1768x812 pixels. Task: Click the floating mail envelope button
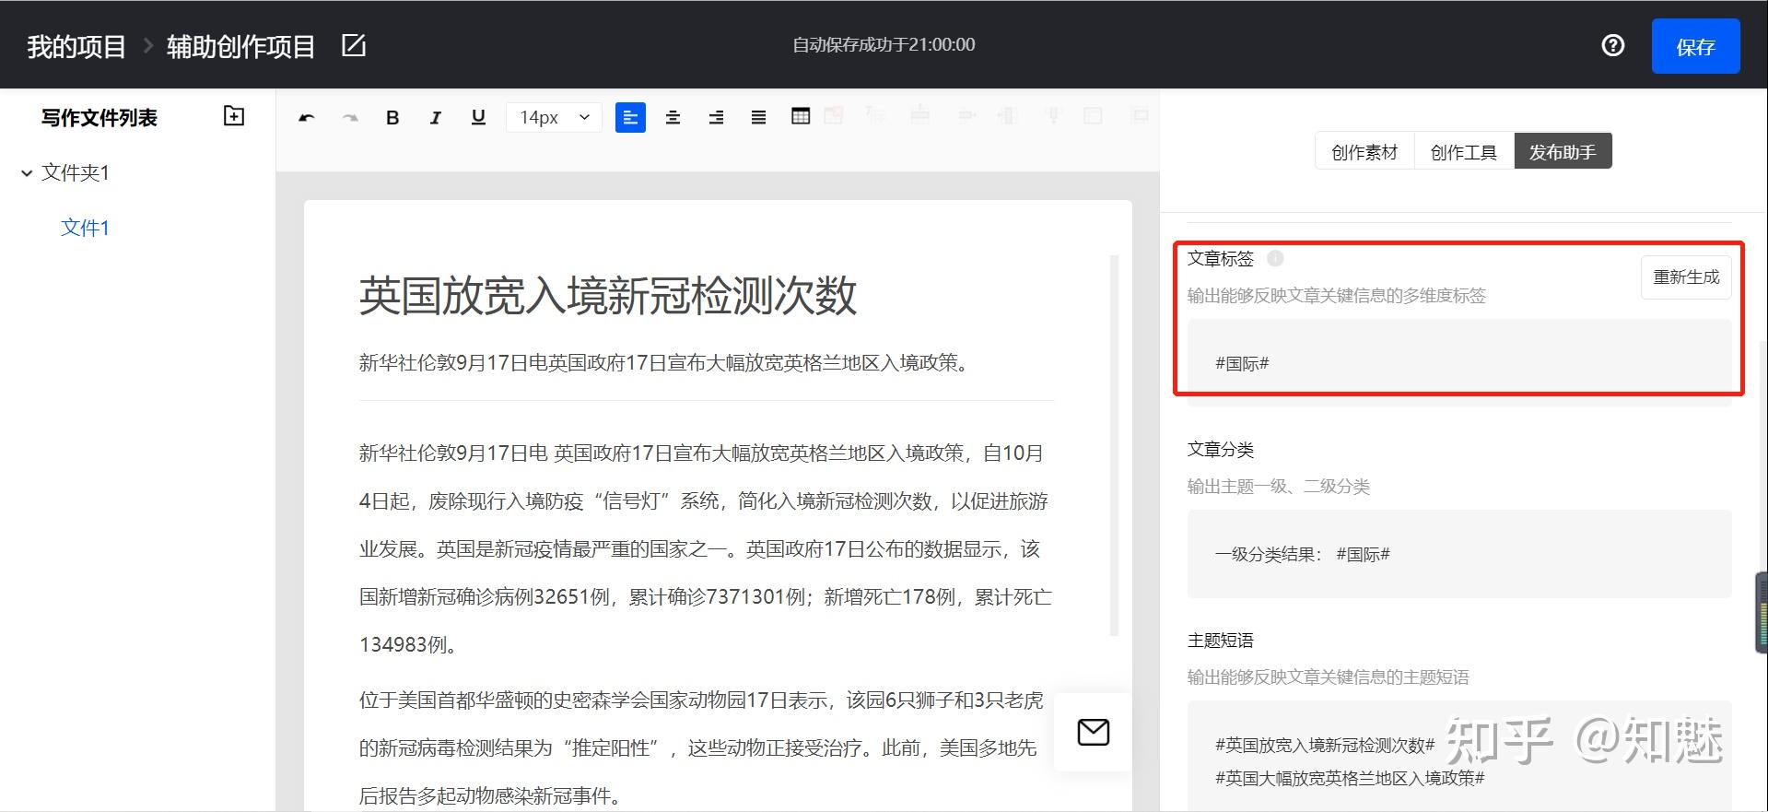1093,732
